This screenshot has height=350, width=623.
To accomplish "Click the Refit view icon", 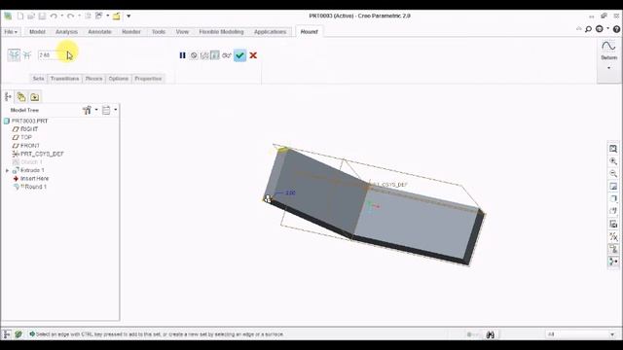I will [613, 149].
